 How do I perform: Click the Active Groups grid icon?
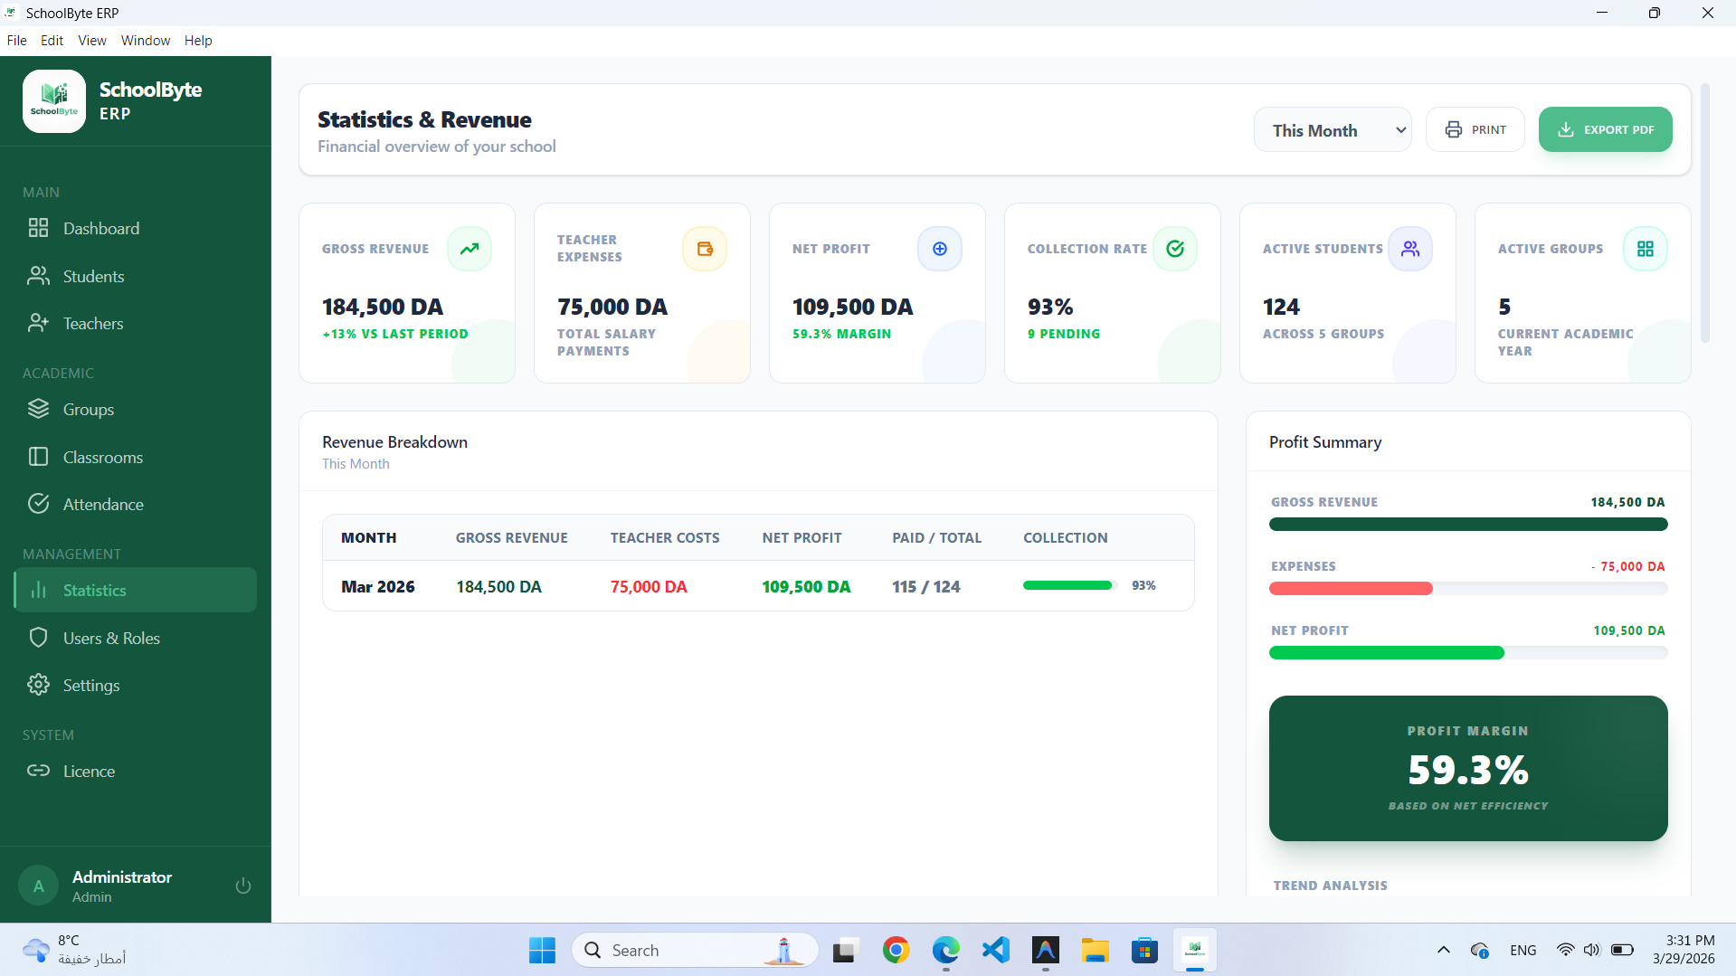tap(1646, 249)
